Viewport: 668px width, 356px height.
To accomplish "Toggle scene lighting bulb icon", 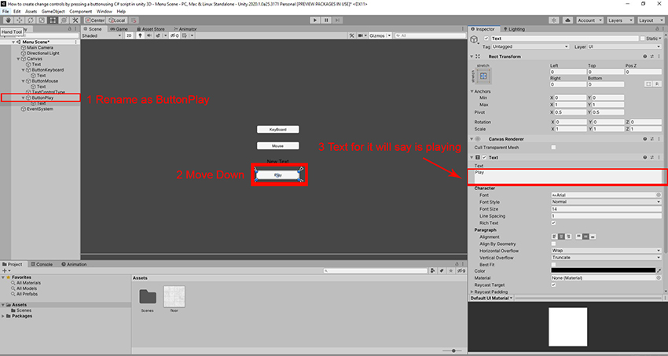I will click(x=140, y=36).
